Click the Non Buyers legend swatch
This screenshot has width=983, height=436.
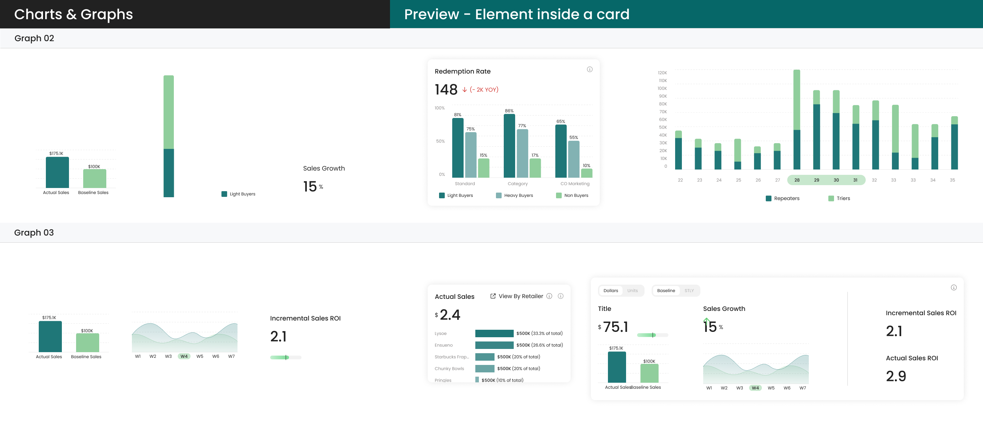(559, 195)
